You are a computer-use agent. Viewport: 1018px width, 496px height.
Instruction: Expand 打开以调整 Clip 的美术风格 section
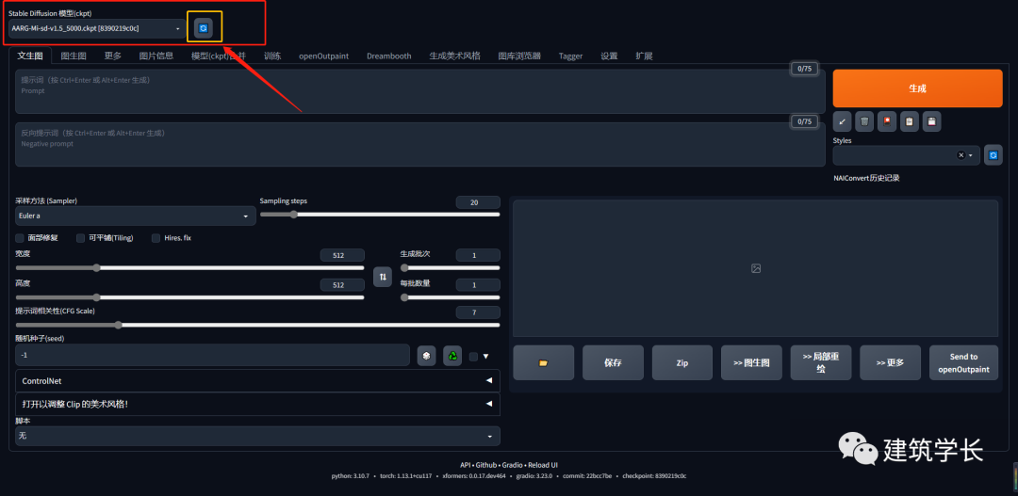coord(257,404)
